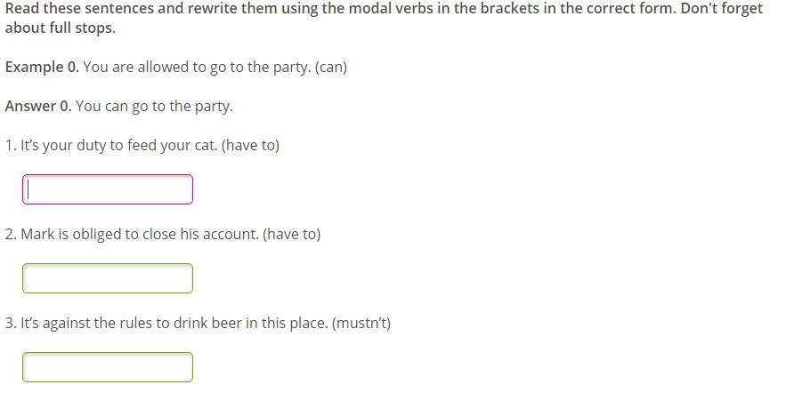Click the text 'You can go to the party.'
Screen dimensions: 786x393
click(154, 106)
